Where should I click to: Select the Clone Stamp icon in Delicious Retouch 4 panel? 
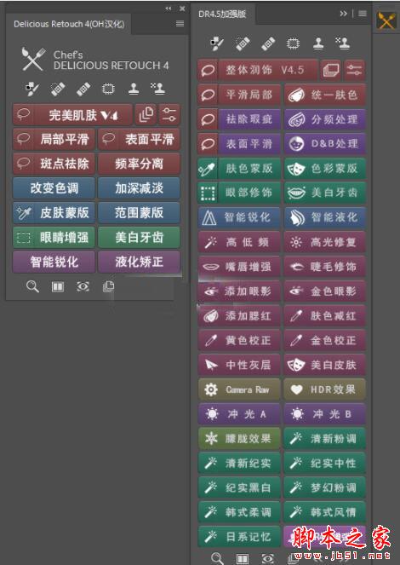[134, 89]
